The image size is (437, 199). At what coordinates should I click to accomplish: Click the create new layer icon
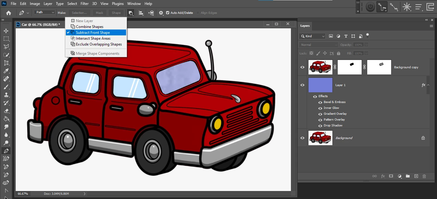tap(416, 176)
